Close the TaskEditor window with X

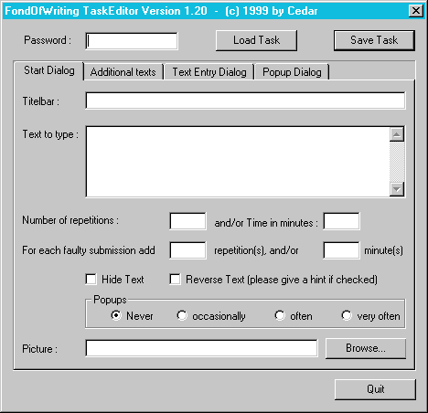416,11
